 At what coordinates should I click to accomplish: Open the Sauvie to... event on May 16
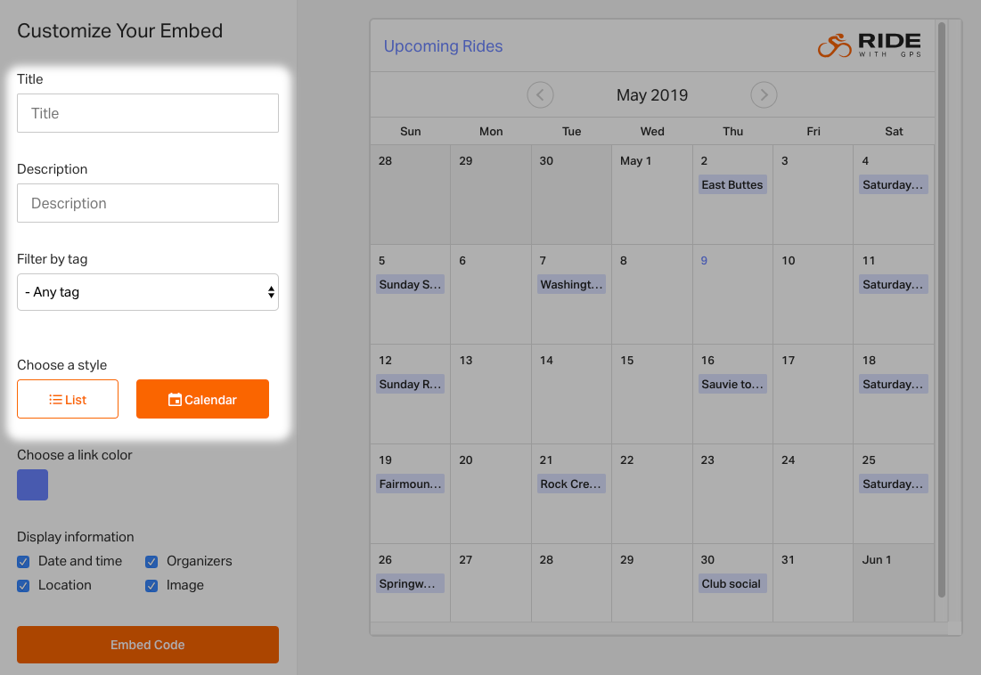(732, 384)
